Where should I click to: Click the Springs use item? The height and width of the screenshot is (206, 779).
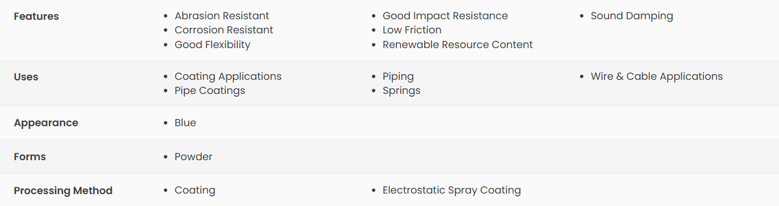pyautogui.click(x=401, y=91)
